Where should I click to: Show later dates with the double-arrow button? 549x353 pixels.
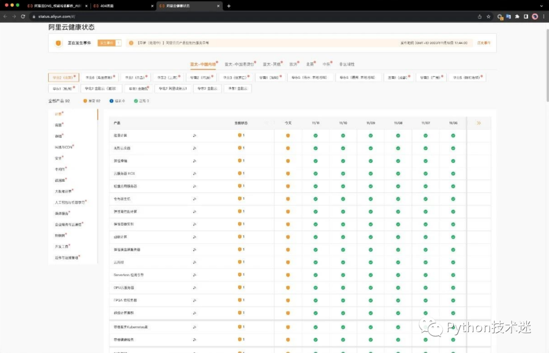pyautogui.click(x=479, y=123)
